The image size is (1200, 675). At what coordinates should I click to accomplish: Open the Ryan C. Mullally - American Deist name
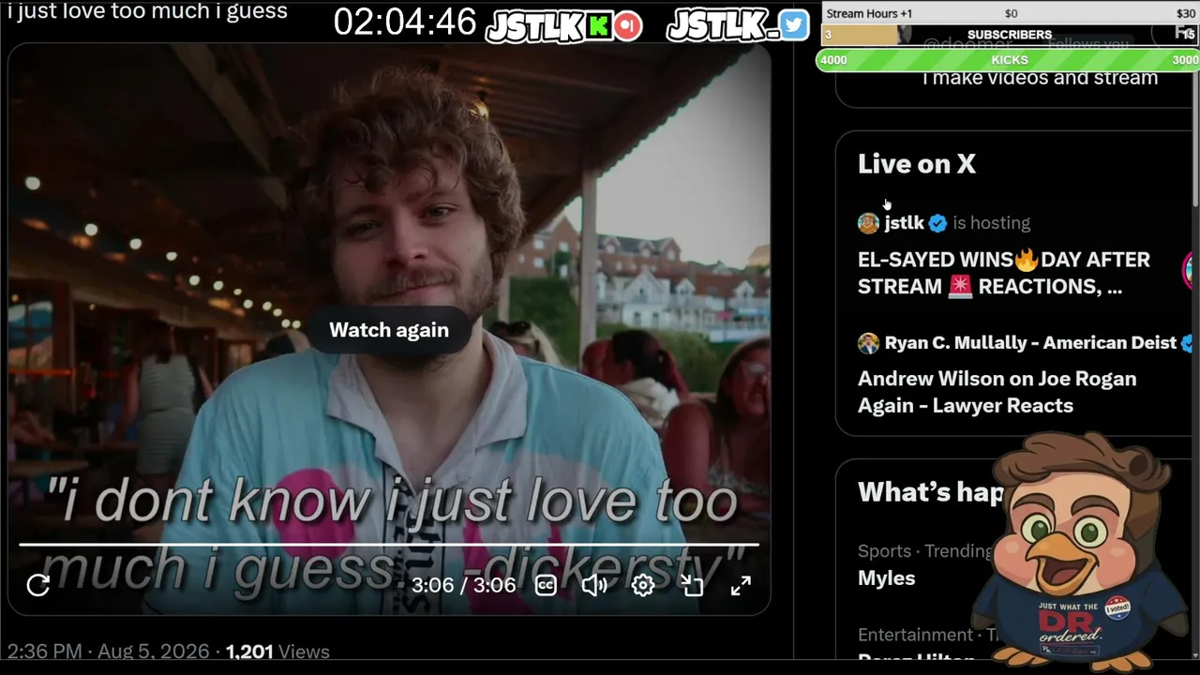1030,343
